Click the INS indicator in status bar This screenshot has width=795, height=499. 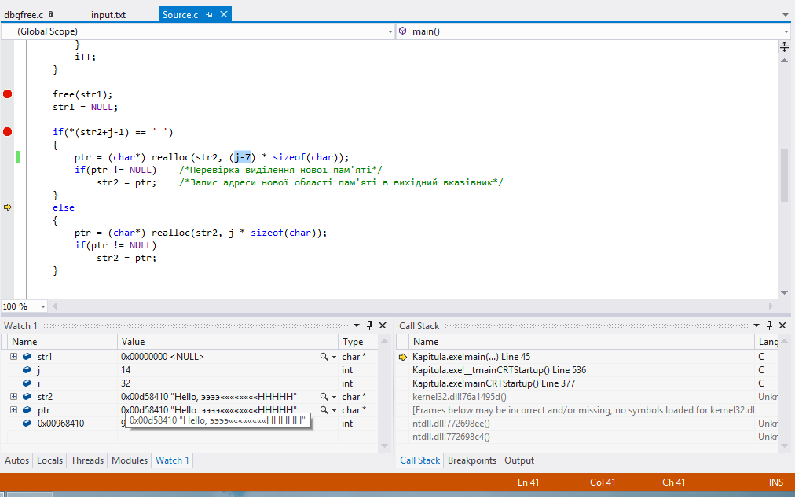click(775, 482)
